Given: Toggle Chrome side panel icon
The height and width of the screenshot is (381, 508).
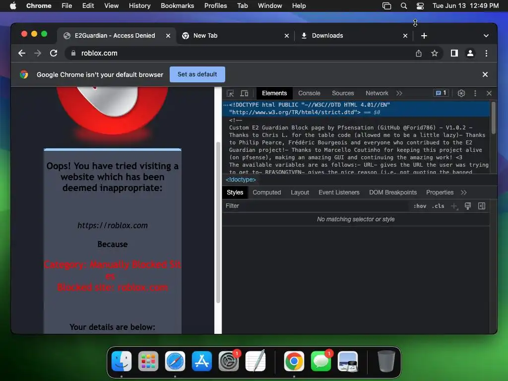Looking at the screenshot, I should pyautogui.click(x=454, y=53).
